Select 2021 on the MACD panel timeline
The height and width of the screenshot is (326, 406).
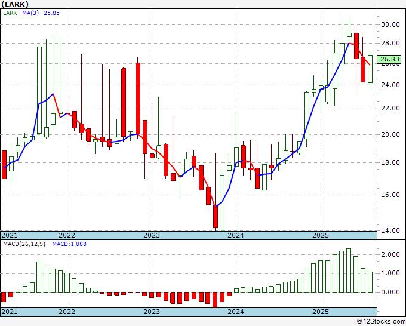(10, 312)
